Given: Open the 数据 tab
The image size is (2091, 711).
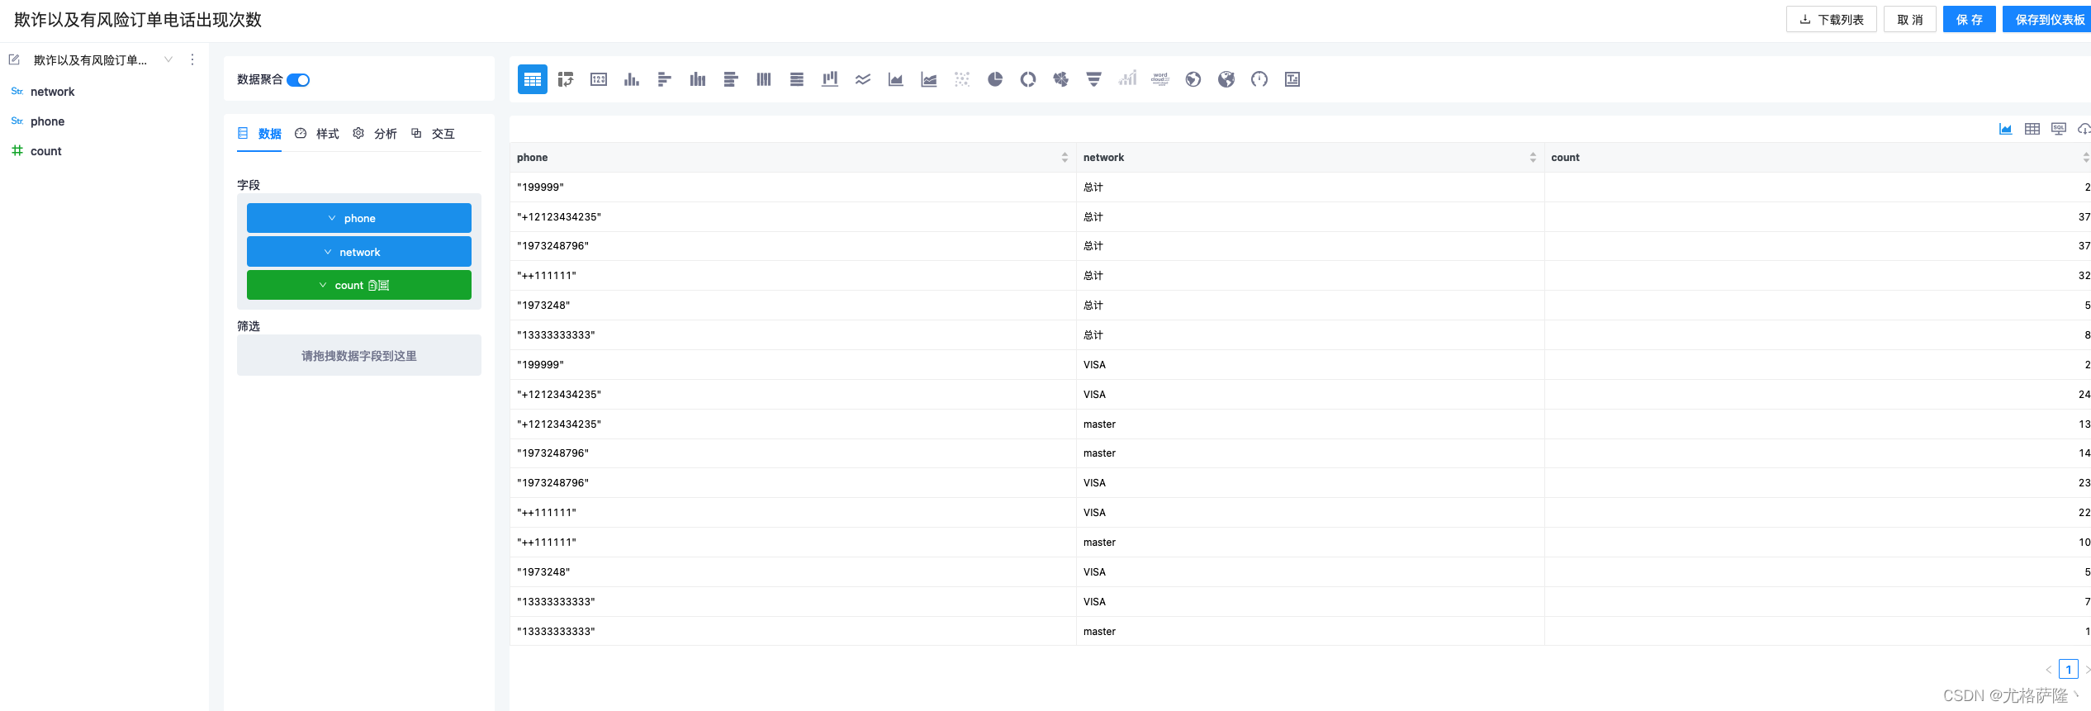Looking at the screenshot, I should pyautogui.click(x=260, y=134).
